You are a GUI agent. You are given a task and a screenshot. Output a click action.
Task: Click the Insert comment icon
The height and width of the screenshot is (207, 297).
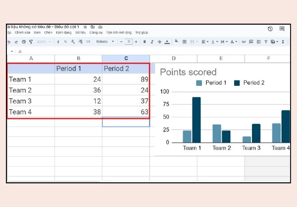click(x=251, y=41)
